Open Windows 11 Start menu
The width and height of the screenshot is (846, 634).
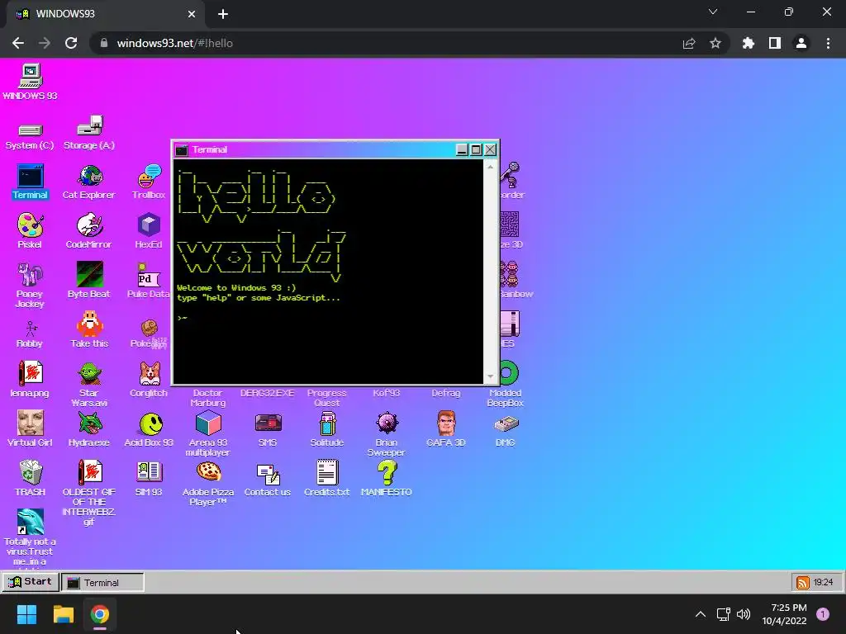26,614
